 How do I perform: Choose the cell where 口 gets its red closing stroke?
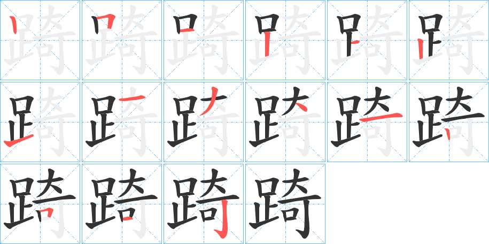click(203, 40)
